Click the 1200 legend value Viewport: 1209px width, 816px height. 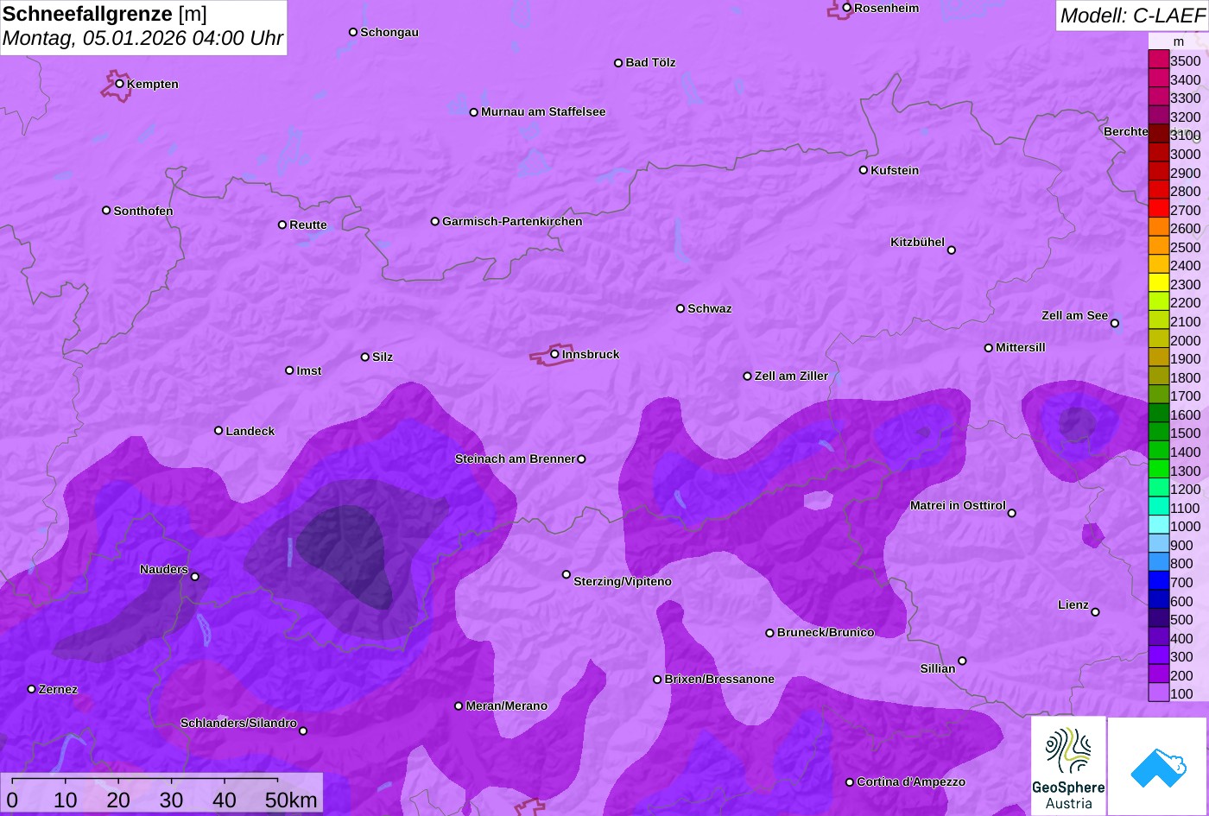click(x=1186, y=490)
